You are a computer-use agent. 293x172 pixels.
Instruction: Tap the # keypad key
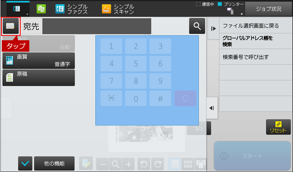pyautogui.click(x=160, y=98)
